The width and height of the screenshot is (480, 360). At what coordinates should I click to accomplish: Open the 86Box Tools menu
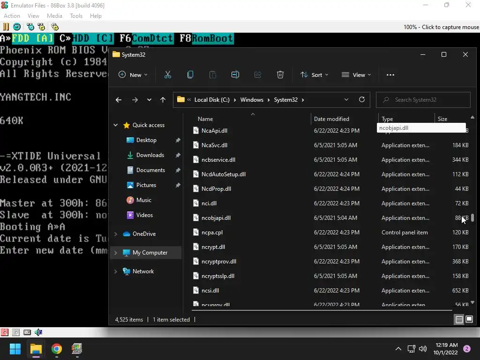76,16
